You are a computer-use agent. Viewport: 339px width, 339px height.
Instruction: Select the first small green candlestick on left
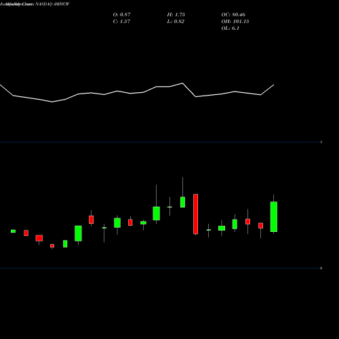pyautogui.click(x=13, y=231)
